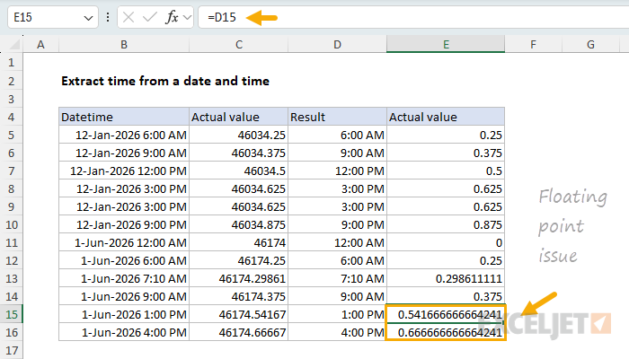
Task: Select row 1 header
Action: coord(11,63)
